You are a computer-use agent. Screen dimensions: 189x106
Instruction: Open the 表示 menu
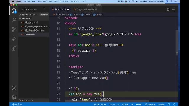click(x=45, y=1)
